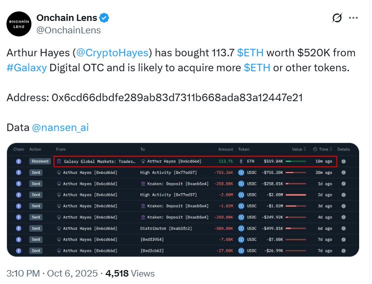Click the ETH token icon in table
This screenshot has height=284, width=372.
coord(241,161)
